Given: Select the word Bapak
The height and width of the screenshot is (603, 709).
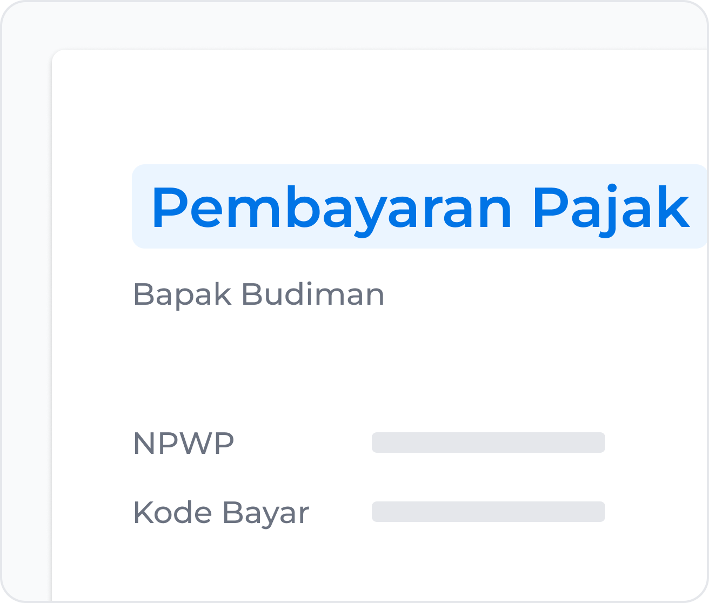Looking at the screenshot, I should pyautogui.click(x=182, y=295).
